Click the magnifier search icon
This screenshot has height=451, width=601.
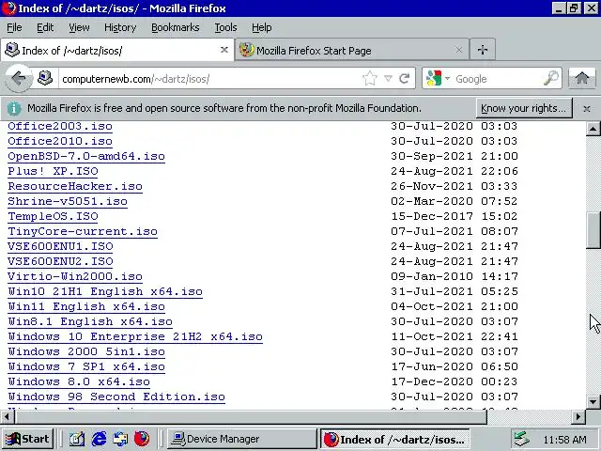551,78
